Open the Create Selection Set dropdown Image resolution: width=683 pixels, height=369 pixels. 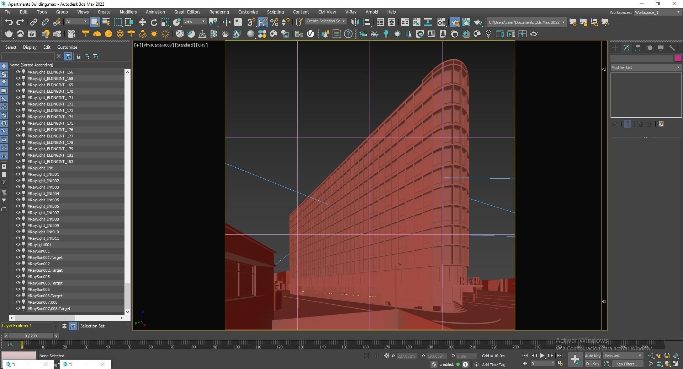point(325,21)
